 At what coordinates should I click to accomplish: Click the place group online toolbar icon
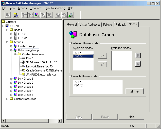coord(24,15)
